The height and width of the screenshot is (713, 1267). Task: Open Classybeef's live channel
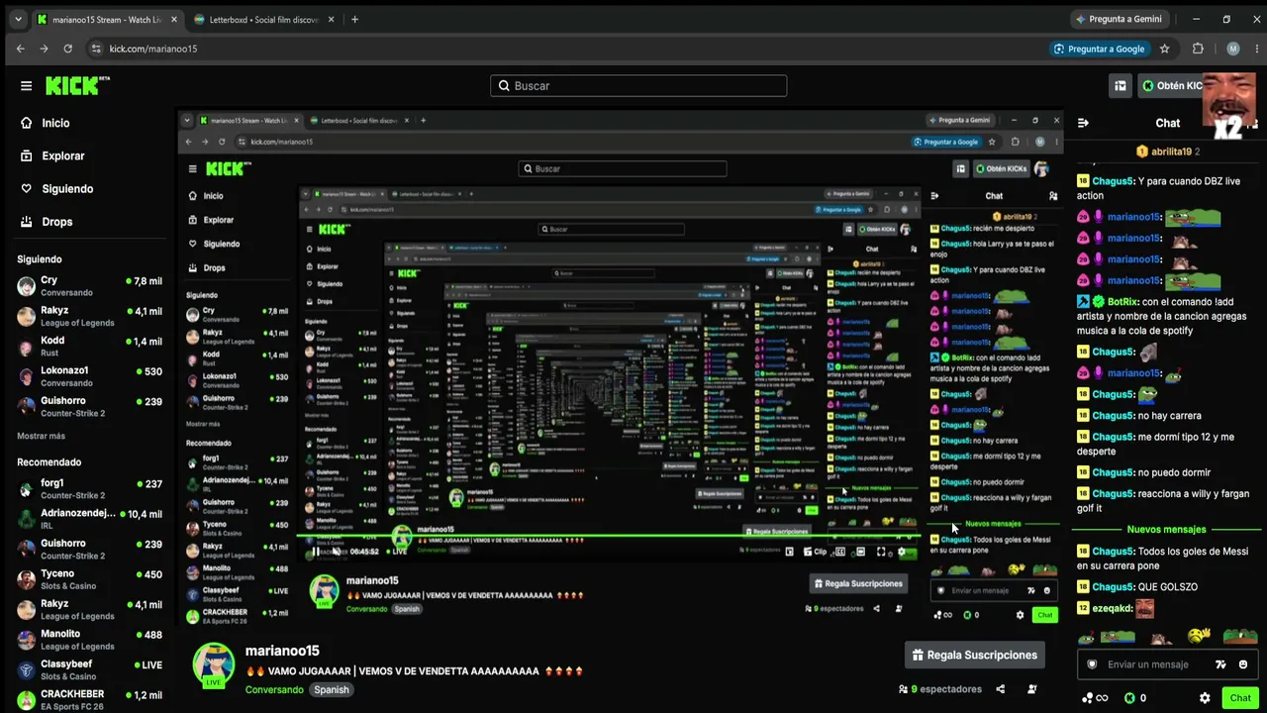pyautogui.click(x=89, y=670)
